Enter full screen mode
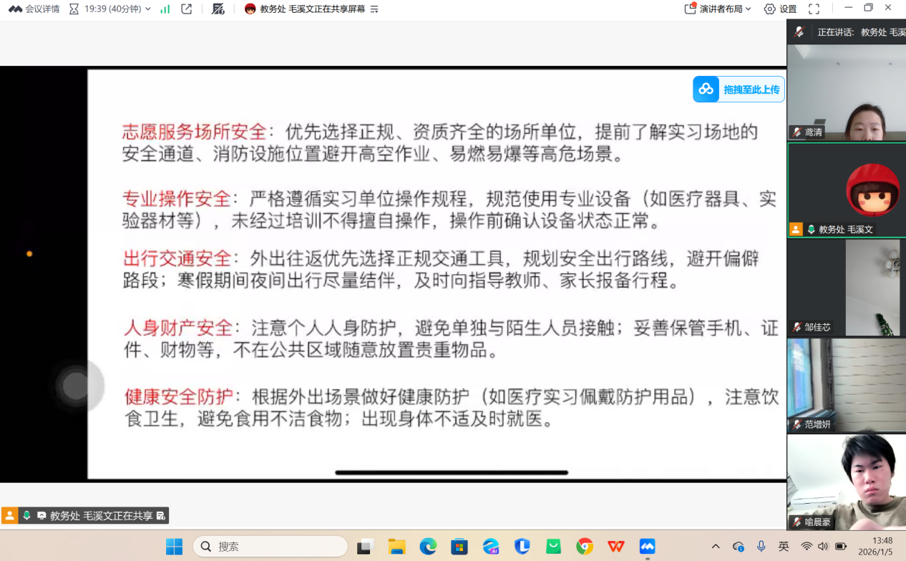This screenshot has width=906, height=561. click(x=814, y=9)
